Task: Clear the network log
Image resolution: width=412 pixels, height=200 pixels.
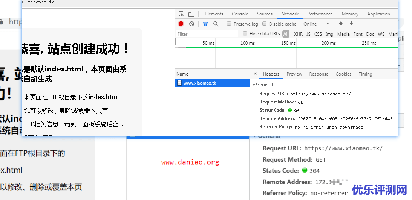Action: point(191,24)
